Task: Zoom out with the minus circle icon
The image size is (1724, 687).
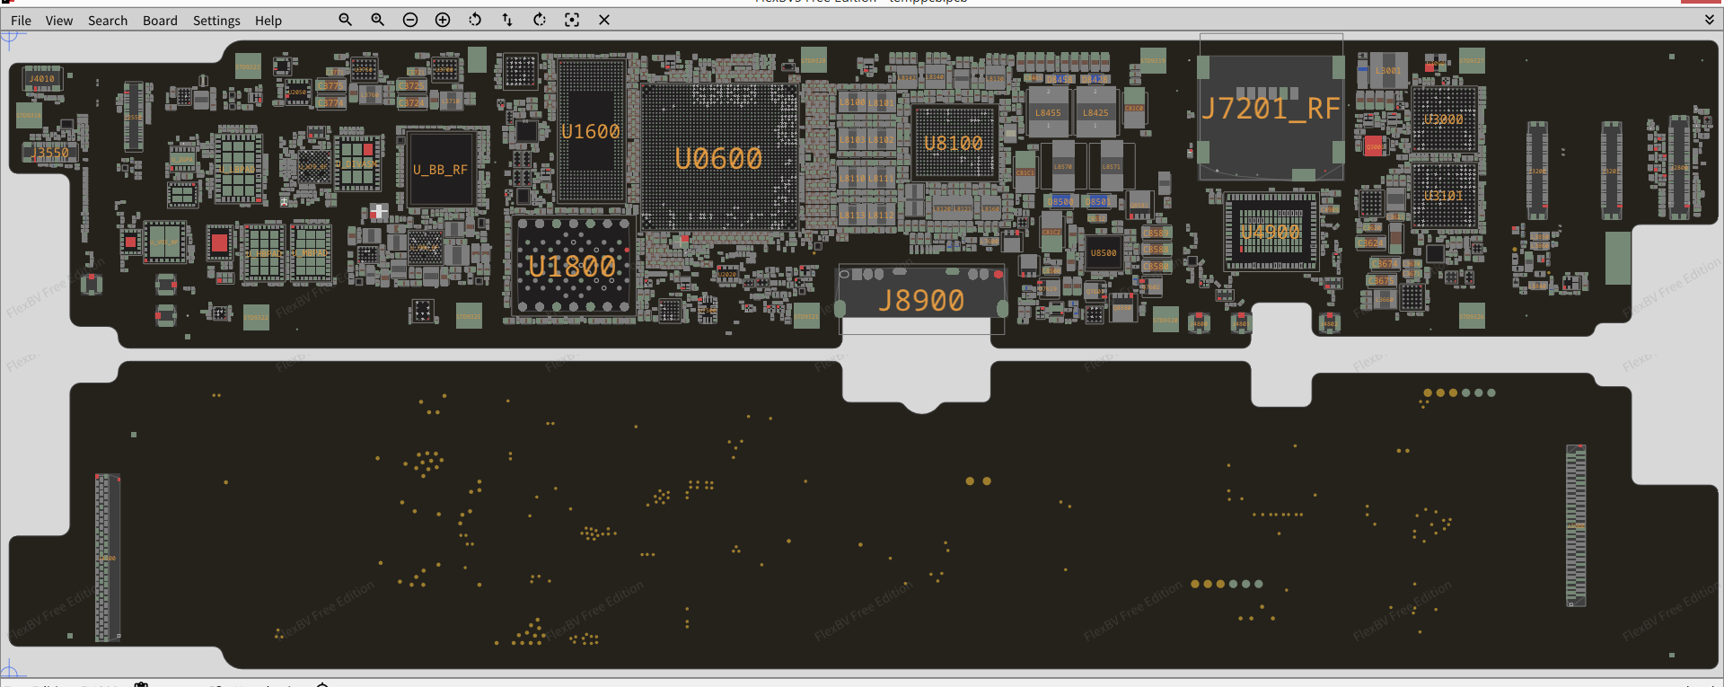Action: pyautogui.click(x=410, y=20)
